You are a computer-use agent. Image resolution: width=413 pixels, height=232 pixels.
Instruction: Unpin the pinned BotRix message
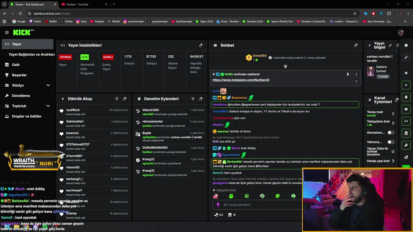[348, 74]
